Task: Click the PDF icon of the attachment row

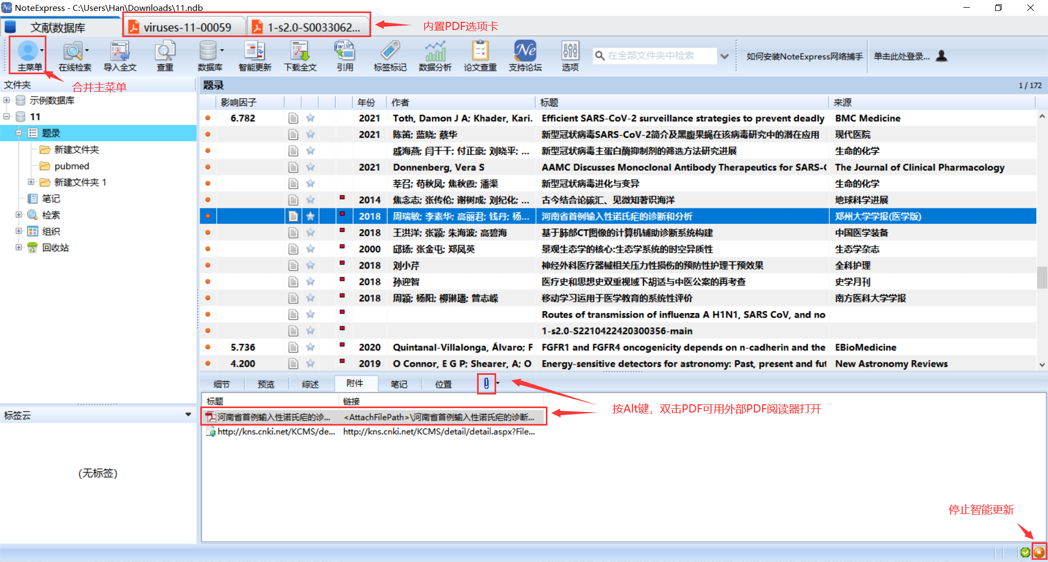Action: 211,417
